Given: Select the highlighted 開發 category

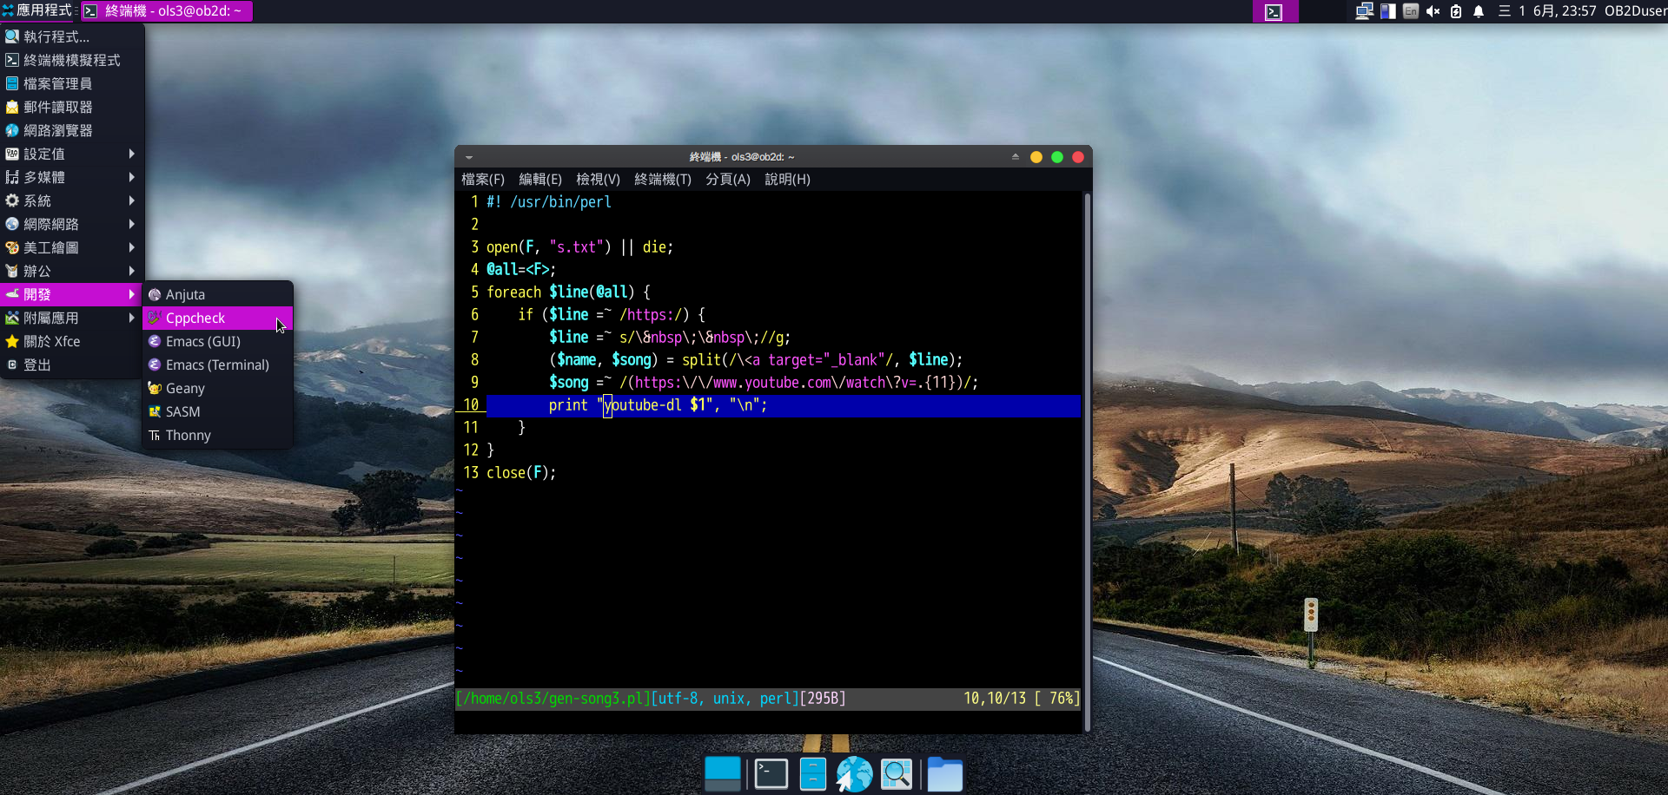Looking at the screenshot, I should (71, 294).
